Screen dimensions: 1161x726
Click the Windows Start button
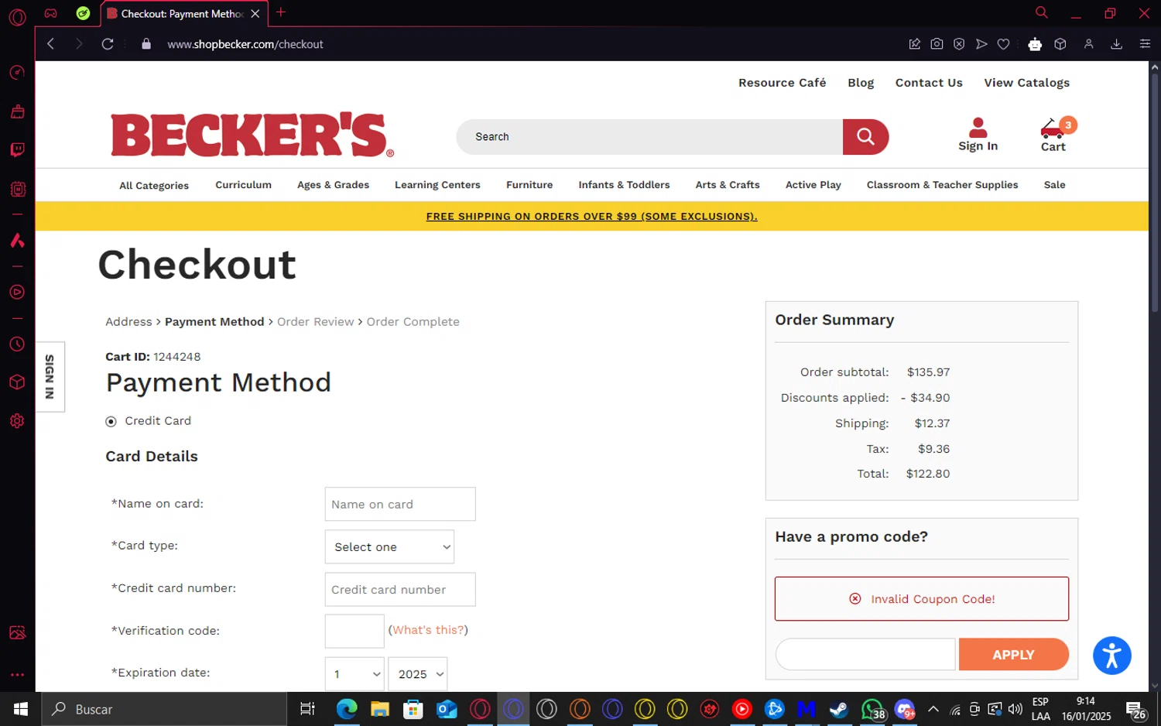point(21,709)
